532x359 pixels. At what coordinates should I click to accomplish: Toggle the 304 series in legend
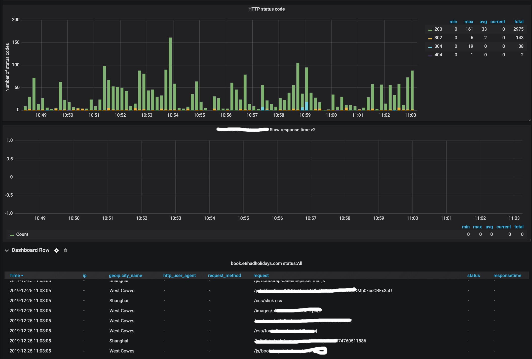438,46
